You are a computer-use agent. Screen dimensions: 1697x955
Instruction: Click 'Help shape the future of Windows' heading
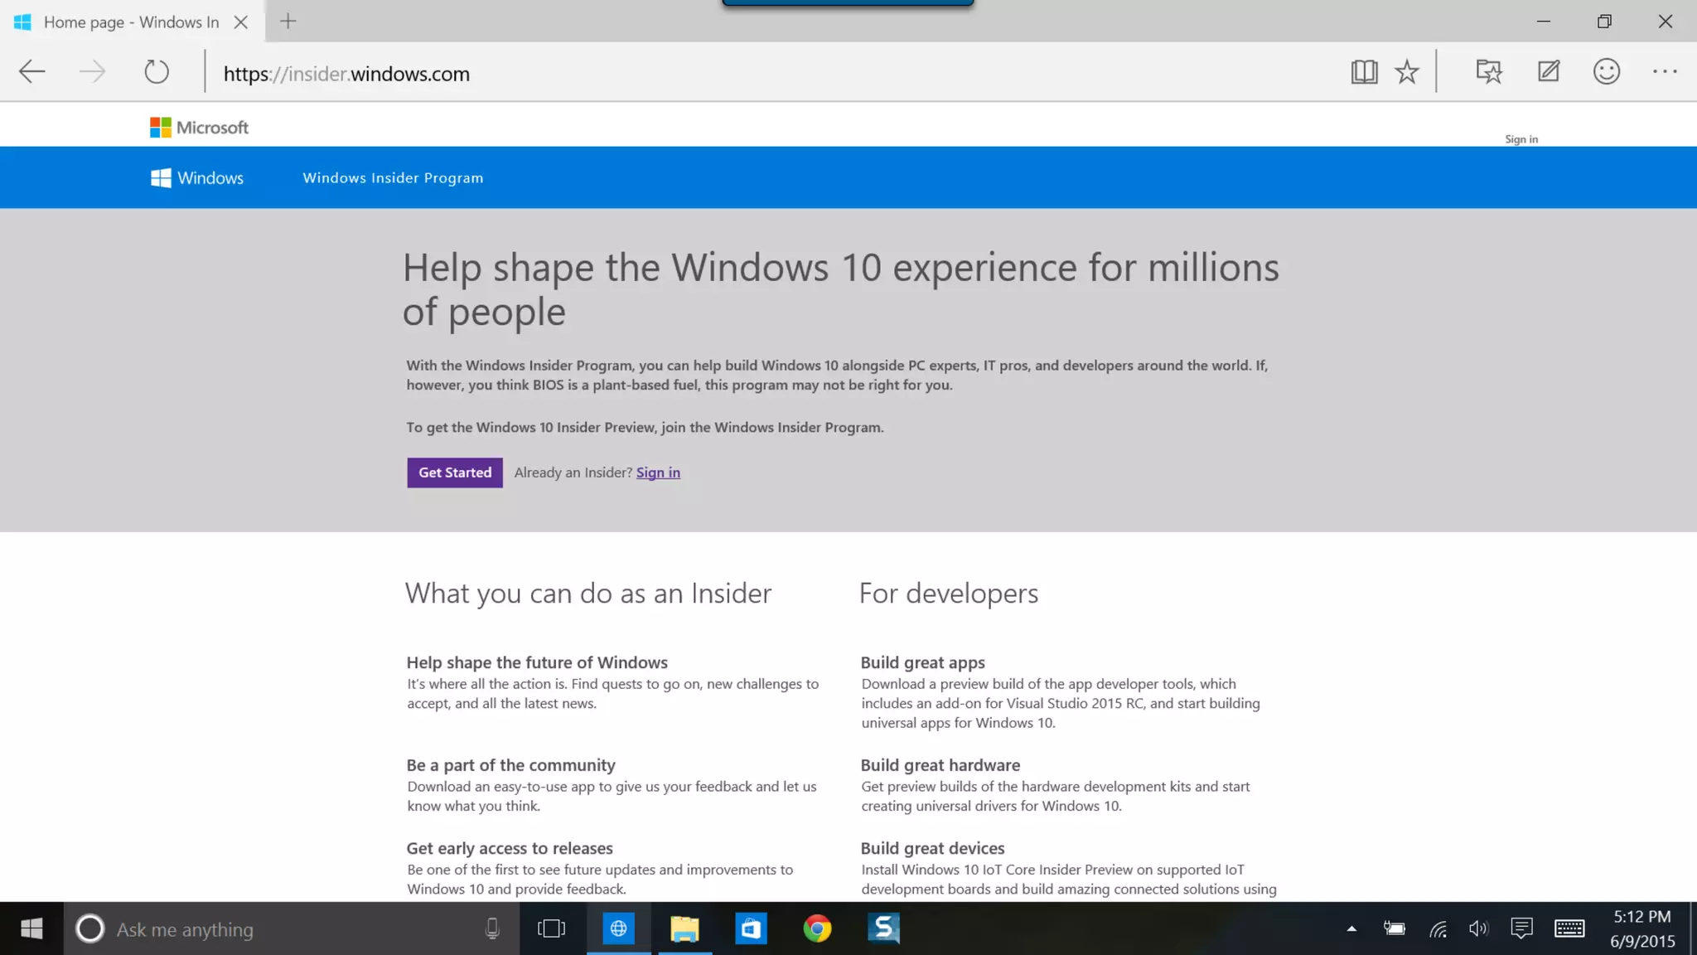pyautogui.click(x=537, y=662)
